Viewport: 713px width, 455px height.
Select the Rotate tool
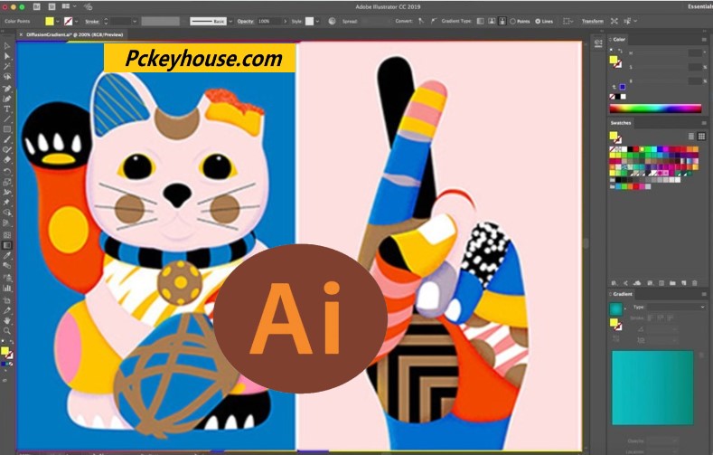7,171
